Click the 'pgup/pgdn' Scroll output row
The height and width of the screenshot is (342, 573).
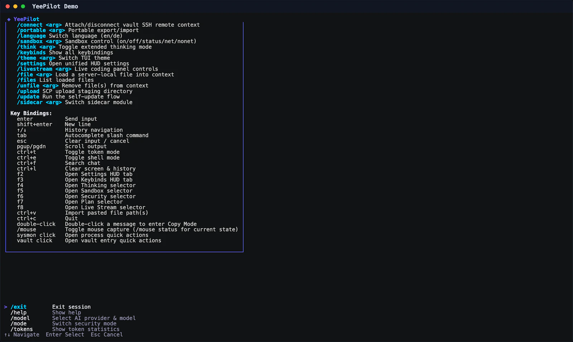tap(62, 147)
